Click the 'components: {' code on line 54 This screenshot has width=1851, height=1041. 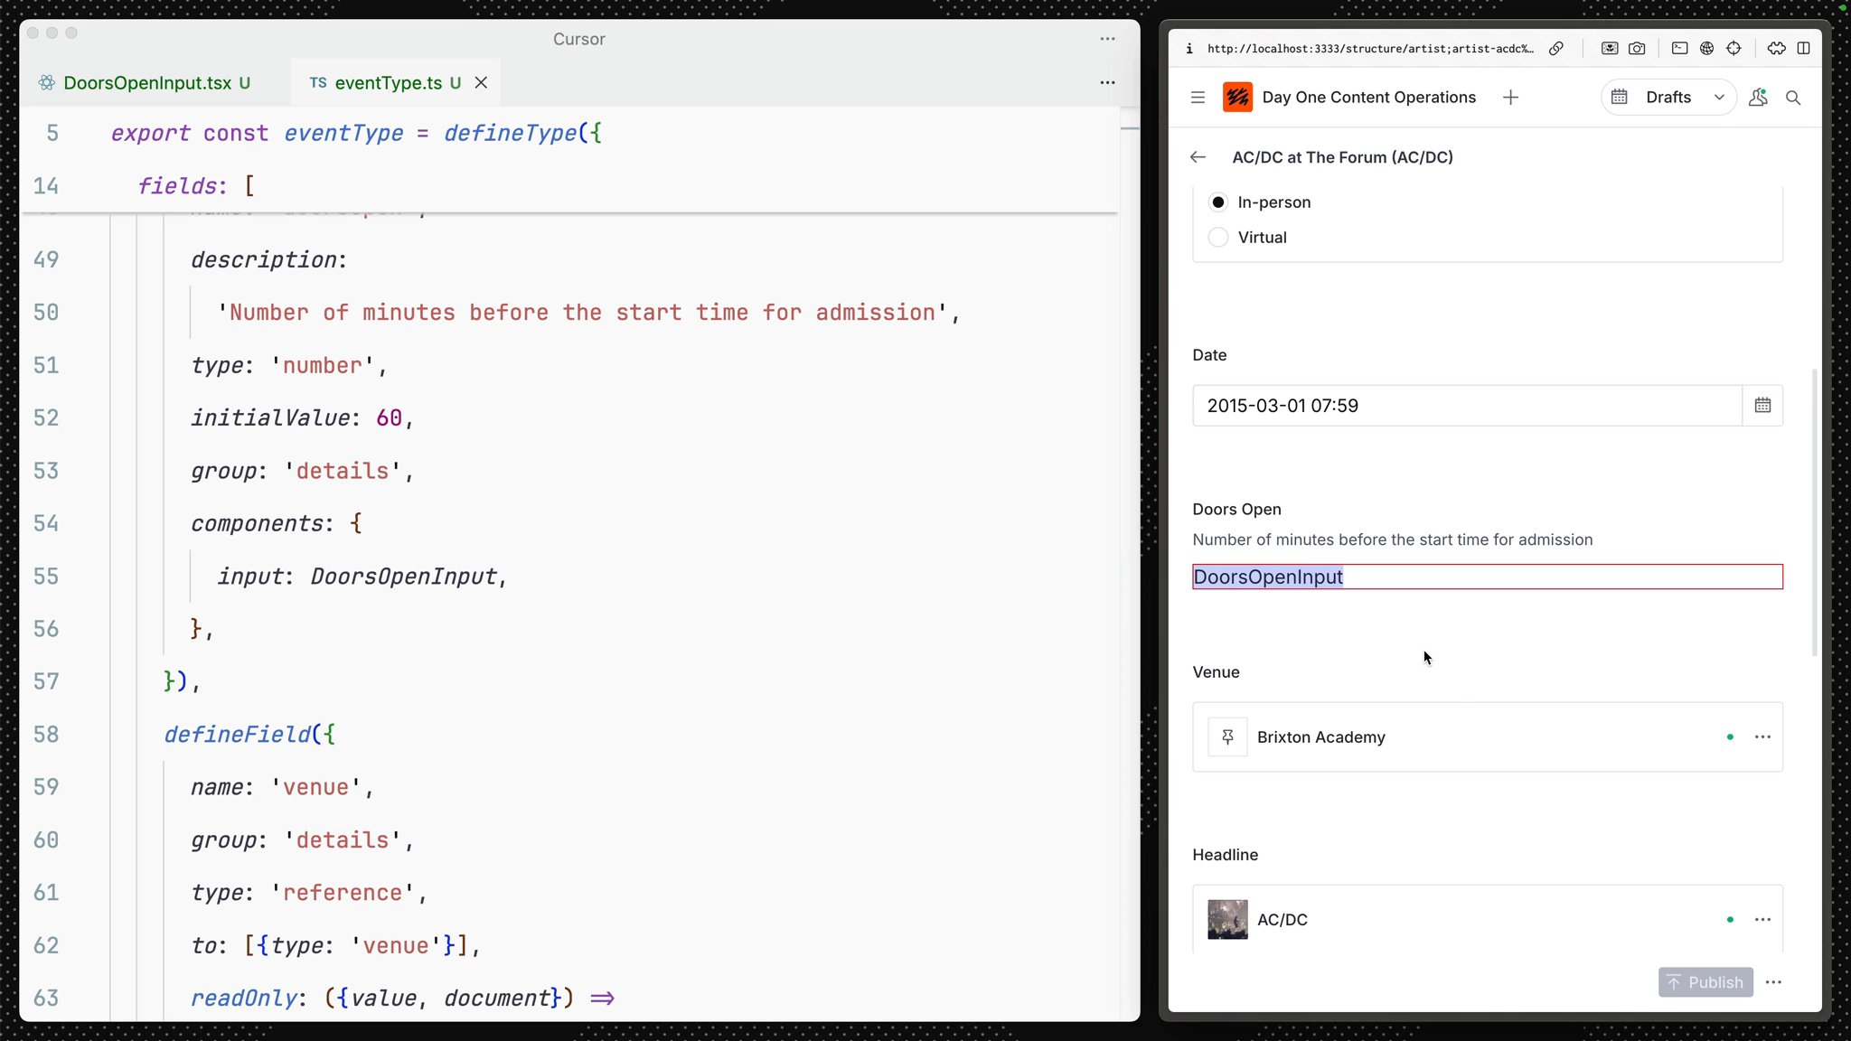pyautogui.click(x=277, y=524)
